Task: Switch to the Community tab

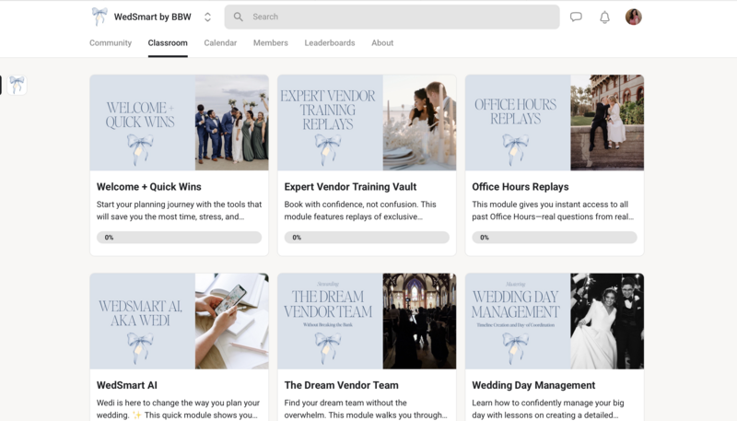Action: [110, 43]
